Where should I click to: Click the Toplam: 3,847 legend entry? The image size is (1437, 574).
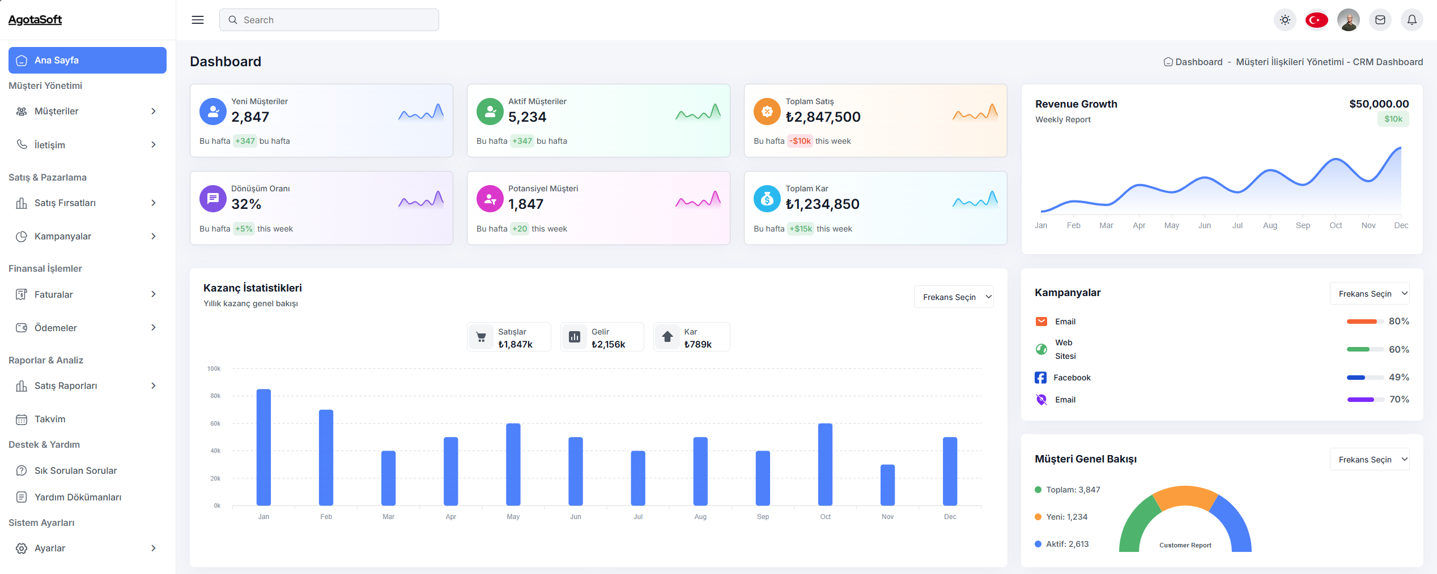click(x=1068, y=490)
